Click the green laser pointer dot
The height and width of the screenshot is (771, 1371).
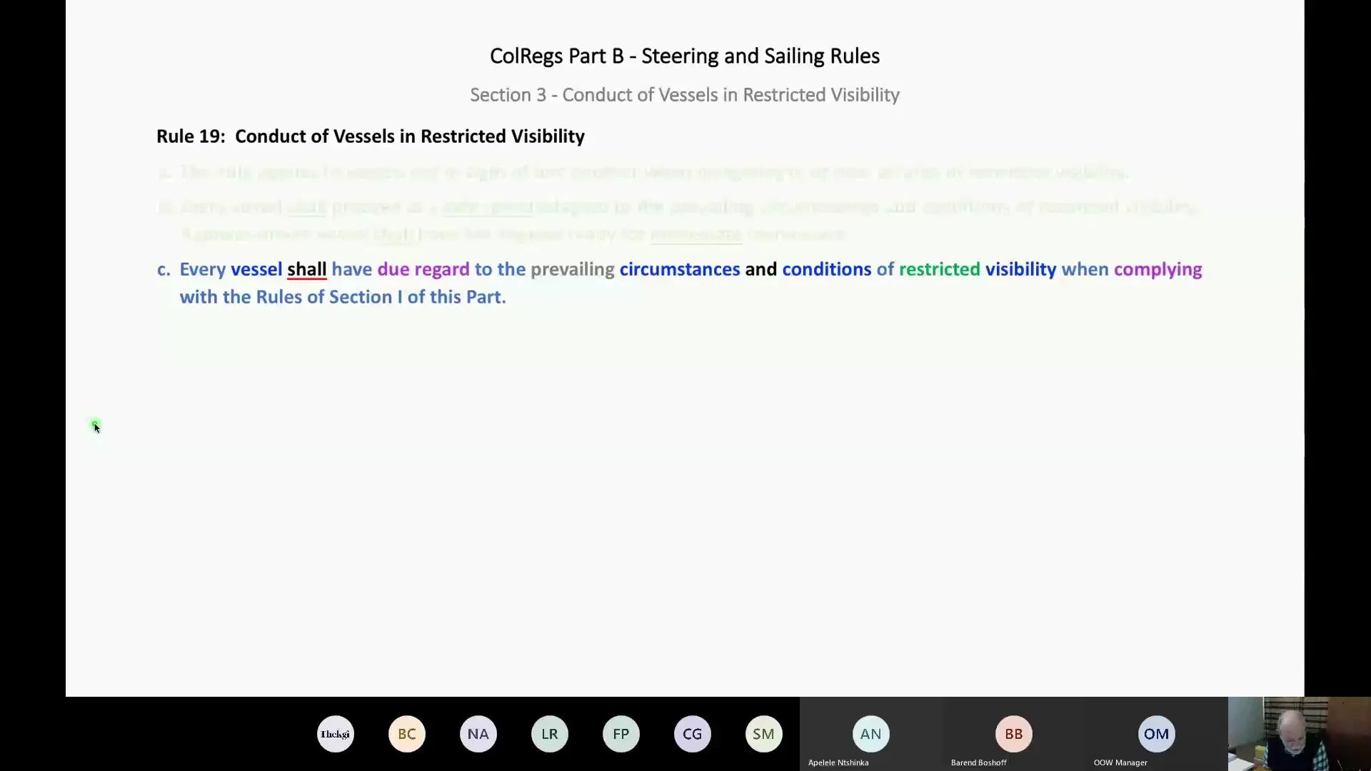(x=95, y=423)
